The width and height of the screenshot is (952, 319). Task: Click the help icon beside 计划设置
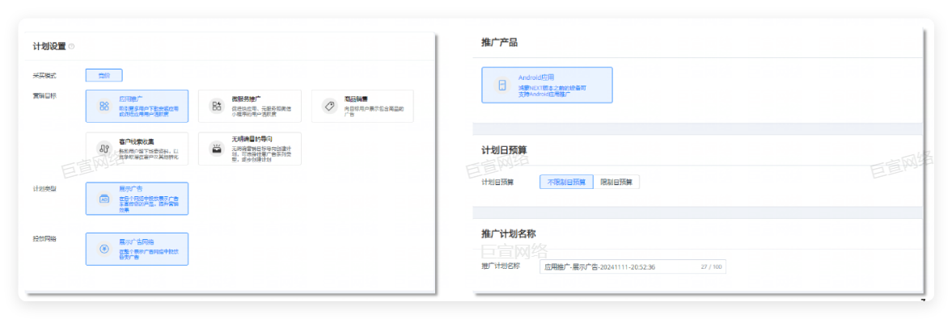[x=72, y=47]
